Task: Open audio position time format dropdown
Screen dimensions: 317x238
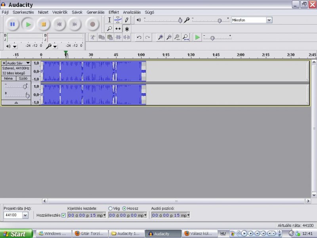Action: [189, 215]
